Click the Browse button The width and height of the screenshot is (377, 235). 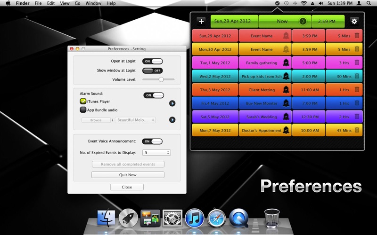[96, 120]
